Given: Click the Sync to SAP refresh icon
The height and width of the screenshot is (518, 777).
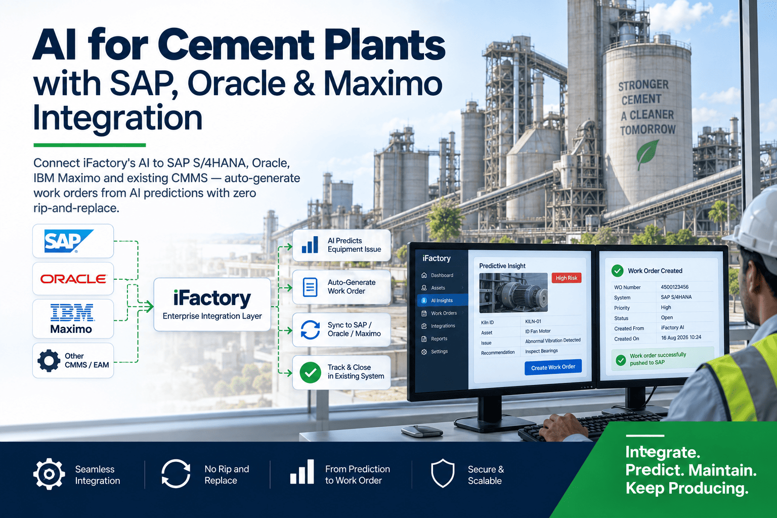Looking at the screenshot, I should pos(310,330).
